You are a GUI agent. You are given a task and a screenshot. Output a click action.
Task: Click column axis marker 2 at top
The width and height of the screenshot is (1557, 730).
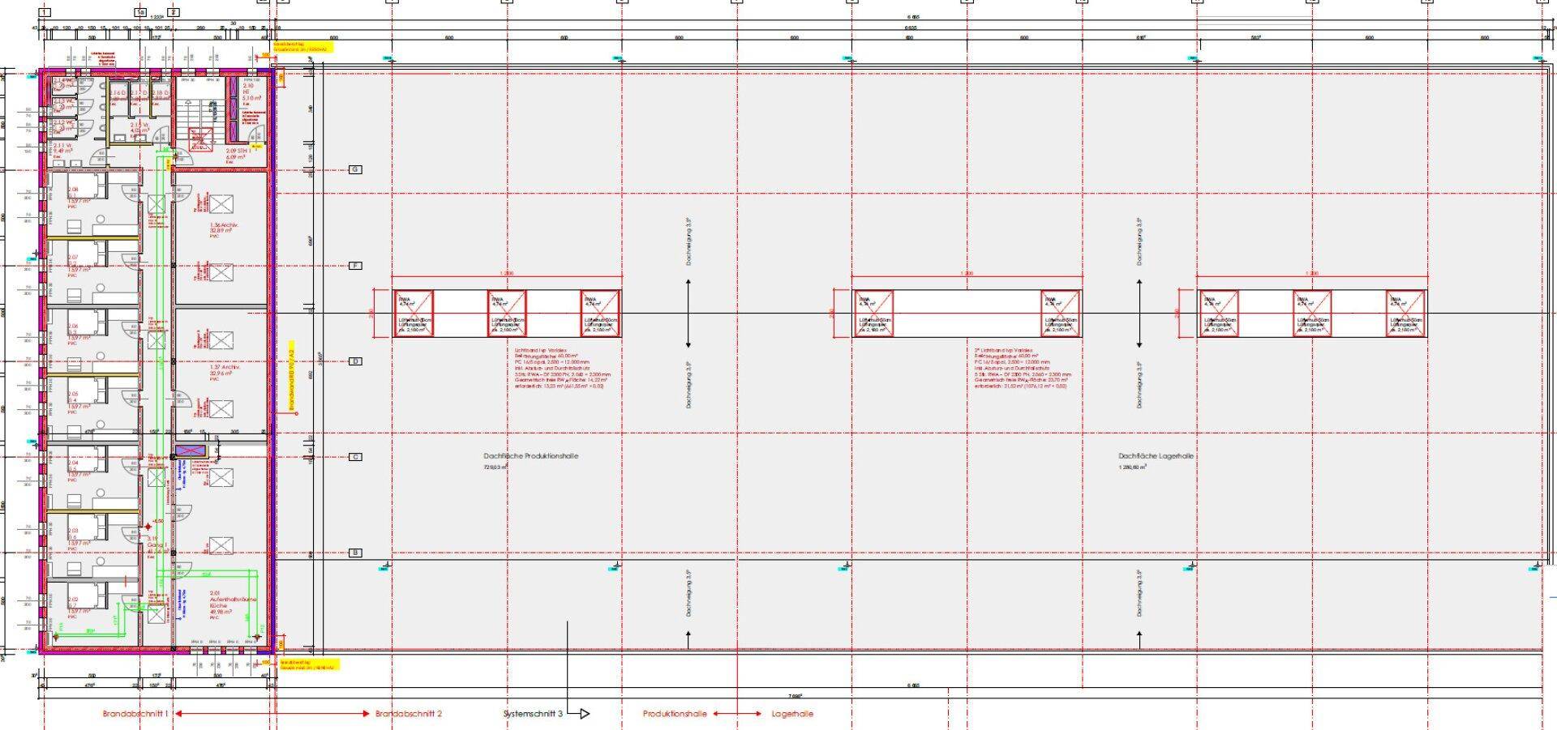pos(174,13)
